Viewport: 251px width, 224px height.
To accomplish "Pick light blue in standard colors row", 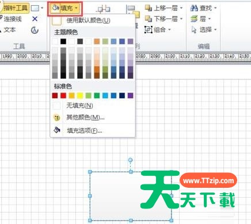I will (x=105, y=95).
